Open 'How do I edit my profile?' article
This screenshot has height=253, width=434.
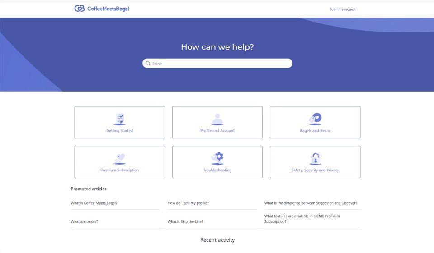[188, 203]
